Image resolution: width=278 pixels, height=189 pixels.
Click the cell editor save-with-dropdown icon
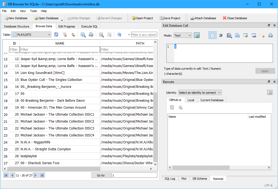coord(229,36)
